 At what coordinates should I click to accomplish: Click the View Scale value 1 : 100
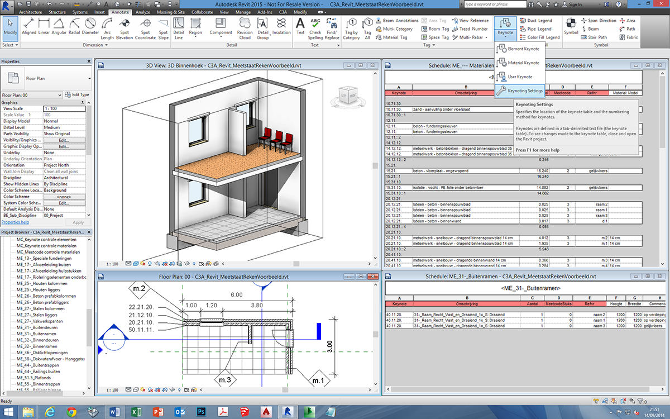pyautogui.click(x=64, y=108)
